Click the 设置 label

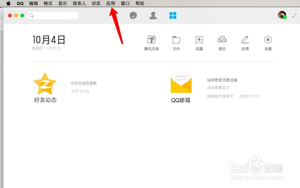point(268,49)
